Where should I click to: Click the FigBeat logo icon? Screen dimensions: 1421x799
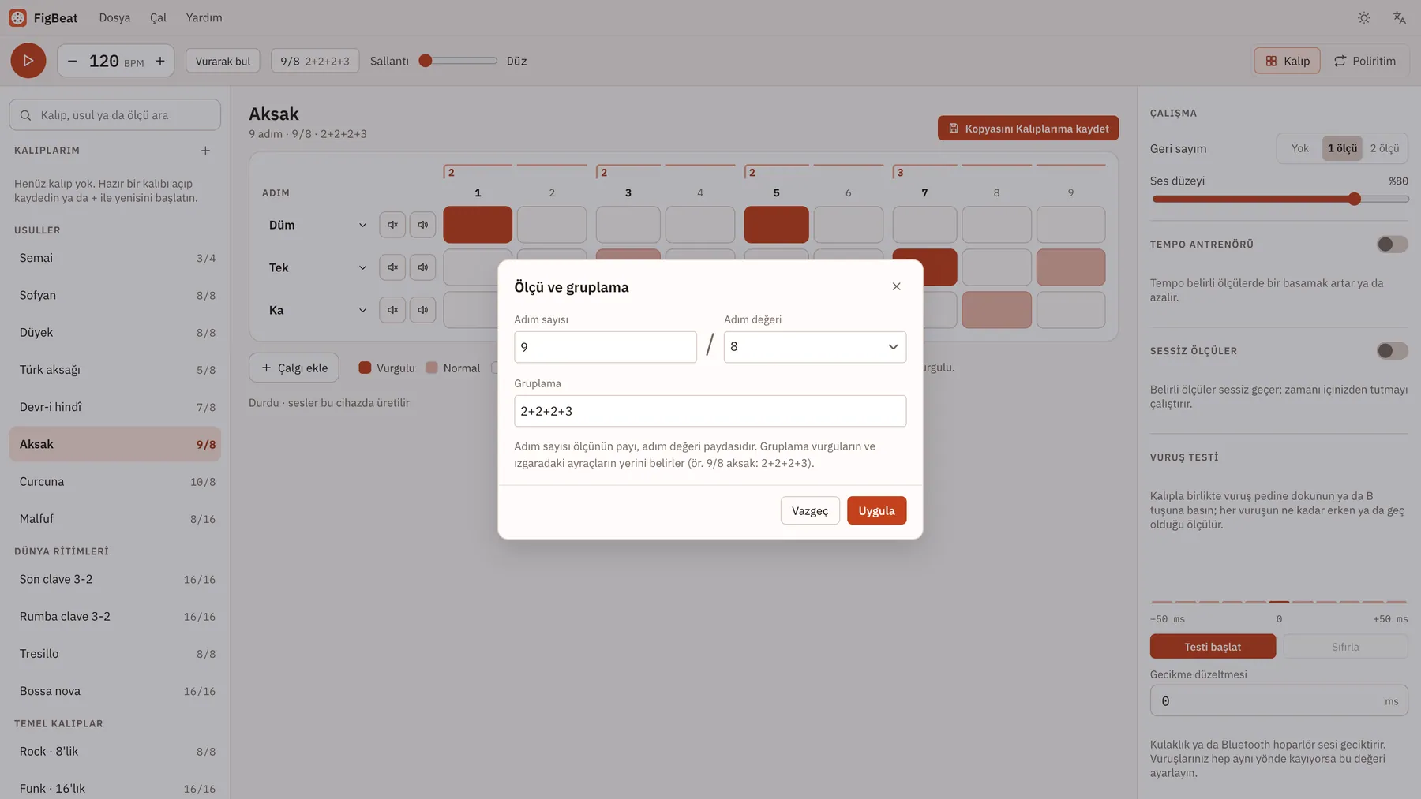[17, 17]
